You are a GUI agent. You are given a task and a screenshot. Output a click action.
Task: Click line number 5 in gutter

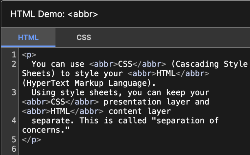13,139
